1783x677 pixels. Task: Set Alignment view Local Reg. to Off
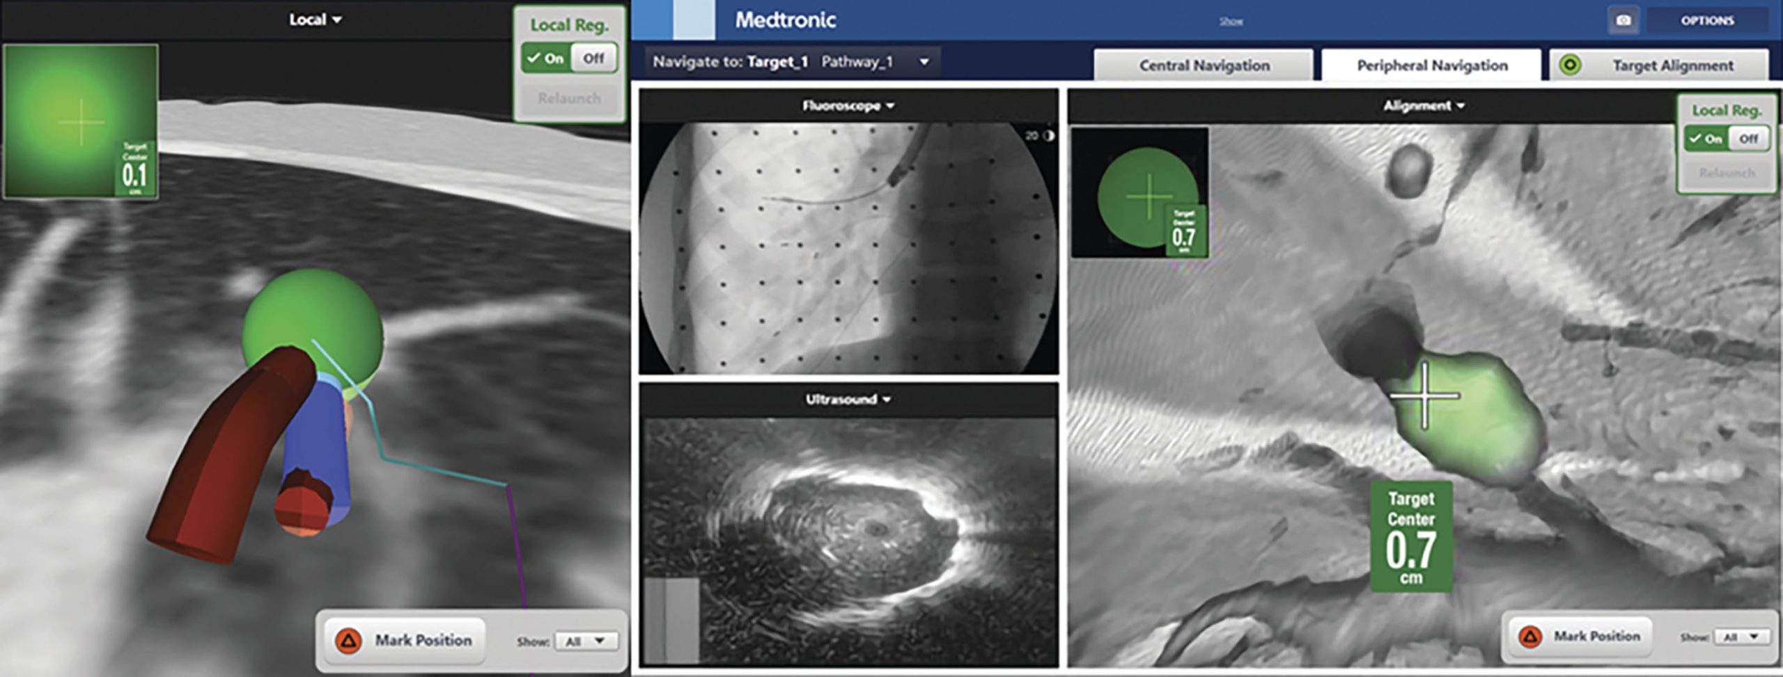point(1748,139)
